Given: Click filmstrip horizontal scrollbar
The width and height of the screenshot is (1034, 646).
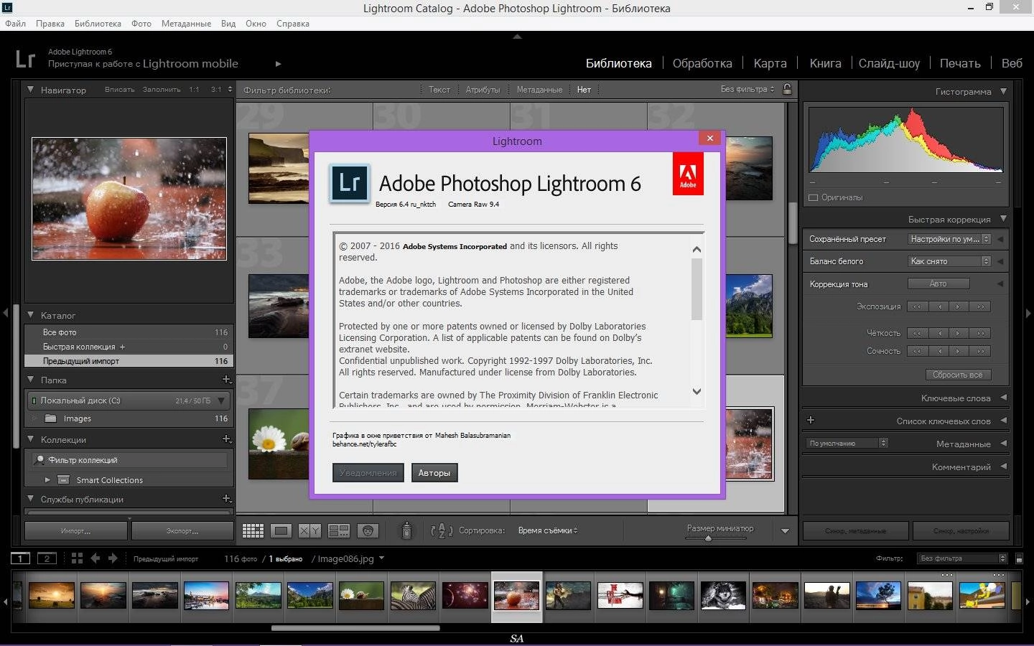Looking at the screenshot, I should coord(355,628).
